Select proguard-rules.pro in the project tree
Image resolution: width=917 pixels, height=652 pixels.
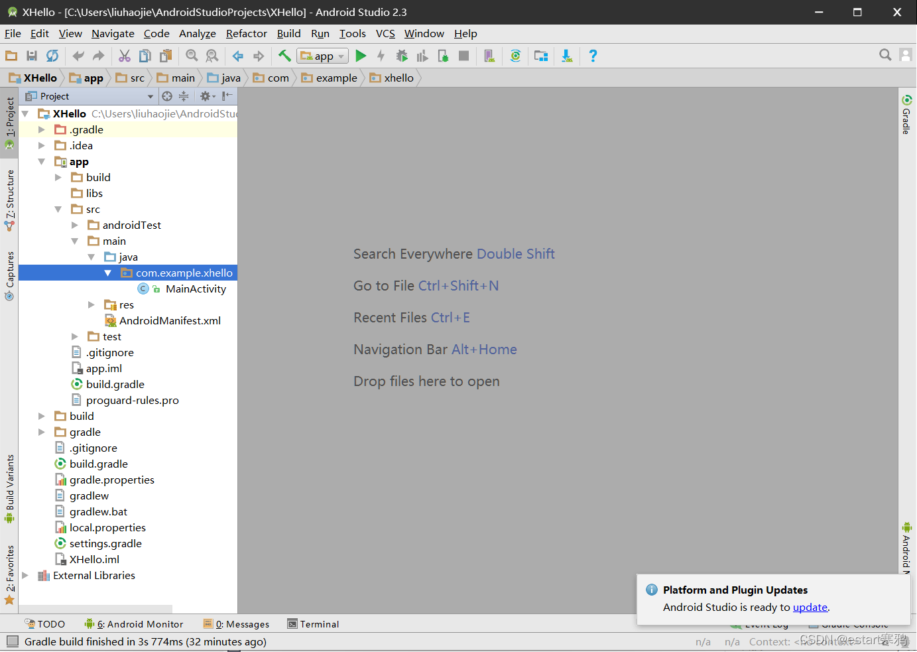point(132,400)
